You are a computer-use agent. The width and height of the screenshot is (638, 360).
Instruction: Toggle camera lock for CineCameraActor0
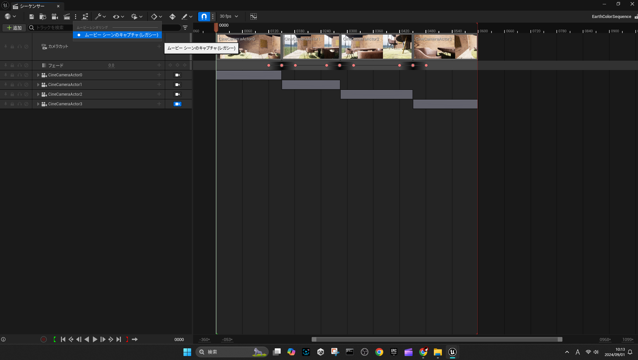[177, 75]
